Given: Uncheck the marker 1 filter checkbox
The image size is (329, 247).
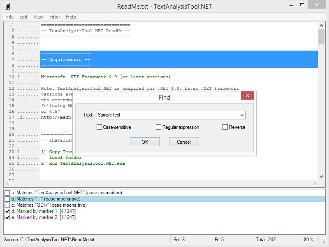Looking at the screenshot, I should (7, 211).
